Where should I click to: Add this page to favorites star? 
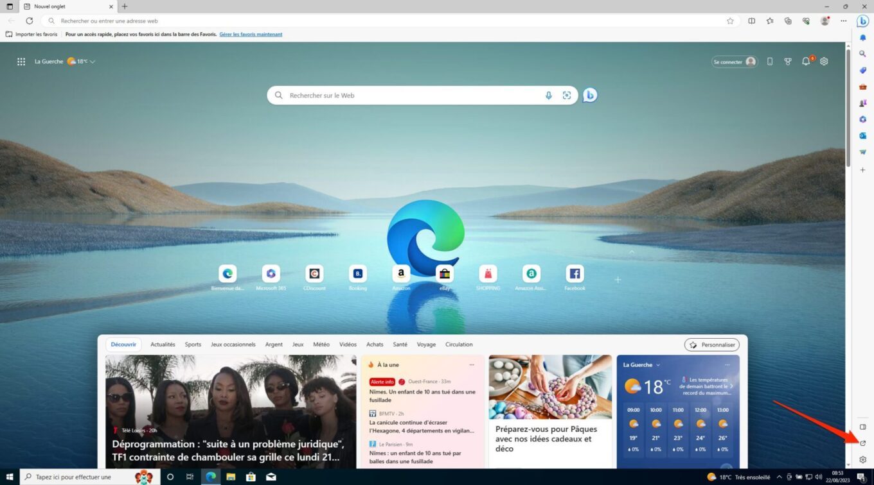point(730,21)
